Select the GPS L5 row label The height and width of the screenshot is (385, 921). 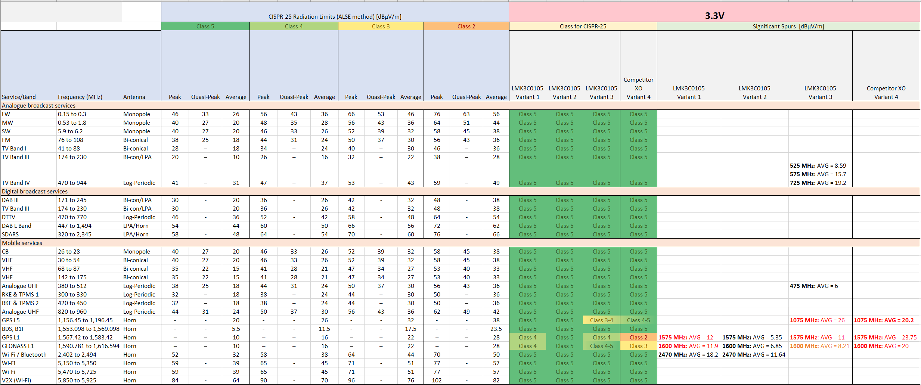(11, 320)
